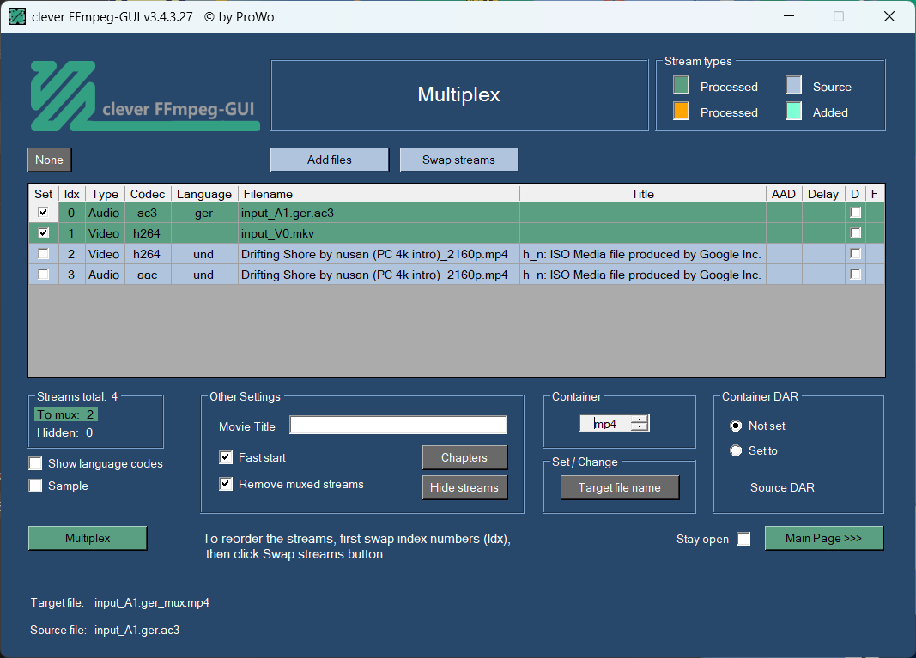The height and width of the screenshot is (658, 916).
Task: Click the Source stream type swatch
Action: click(x=794, y=86)
